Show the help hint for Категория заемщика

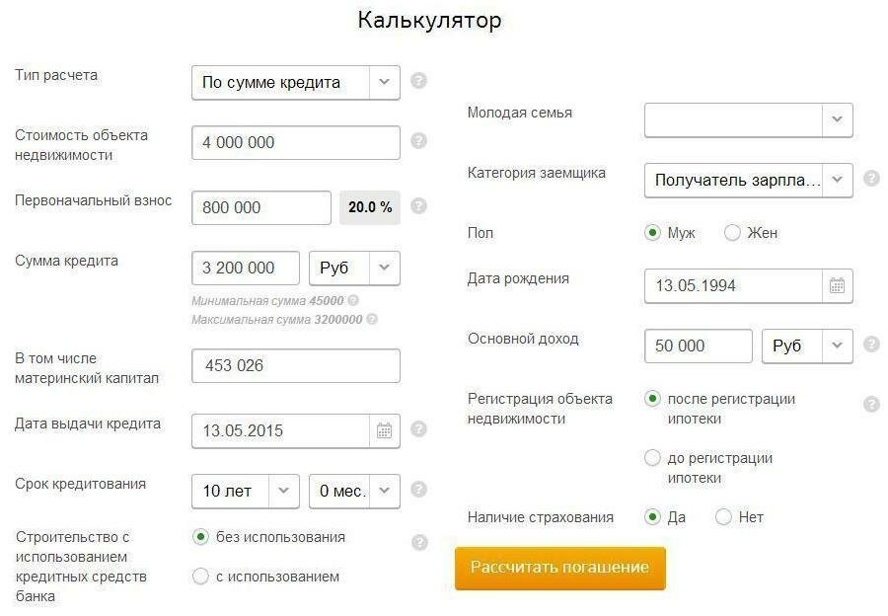pos(871,179)
